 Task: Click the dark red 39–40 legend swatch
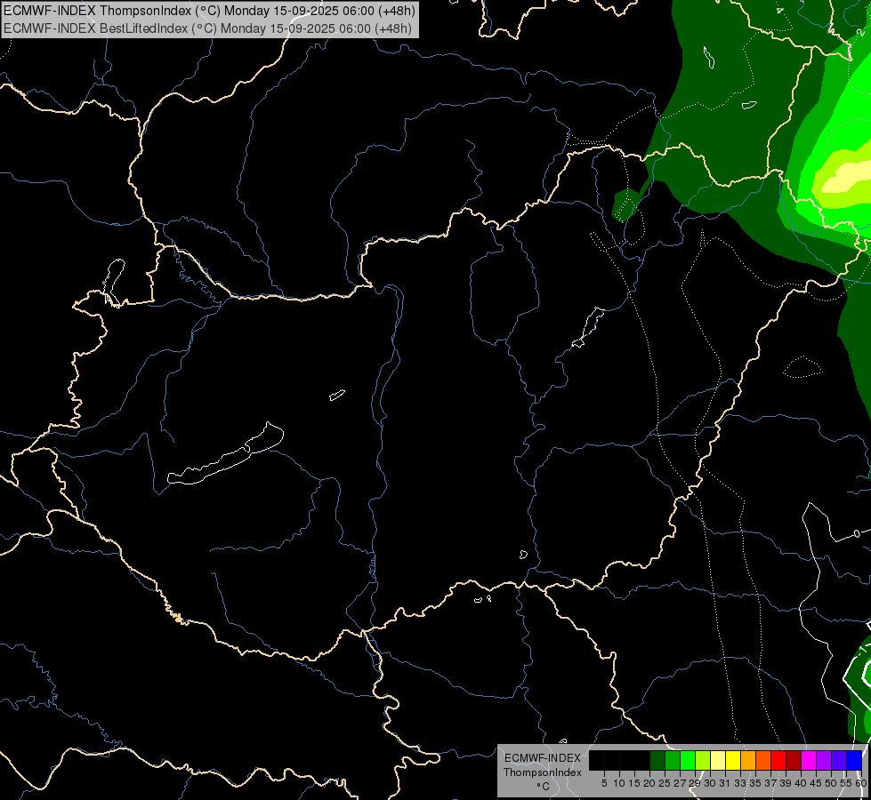click(794, 760)
